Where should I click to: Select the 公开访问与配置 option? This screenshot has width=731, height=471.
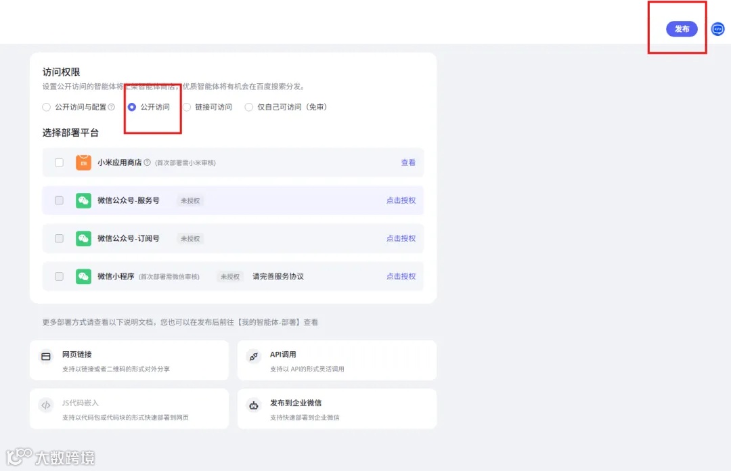tap(46, 107)
